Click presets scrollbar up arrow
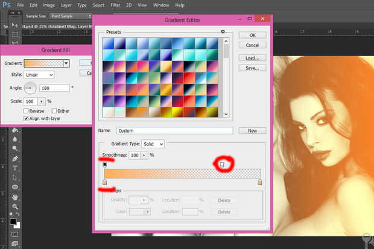The width and height of the screenshot is (374, 249). (x=226, y=41)
